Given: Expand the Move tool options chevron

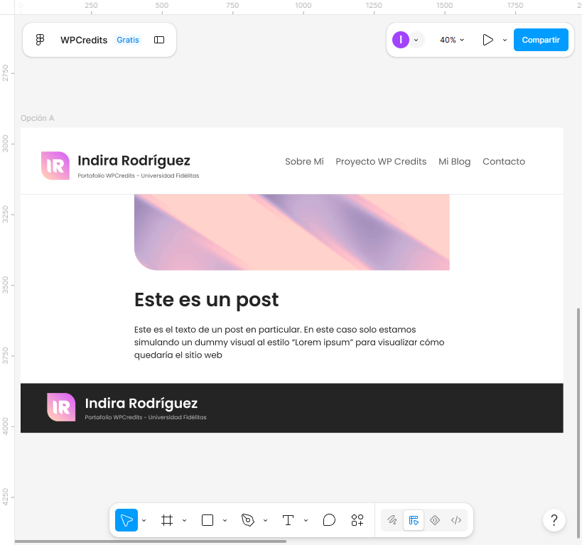Looking at the screenshot, I should pyautogui.click(x=144, y=520).
